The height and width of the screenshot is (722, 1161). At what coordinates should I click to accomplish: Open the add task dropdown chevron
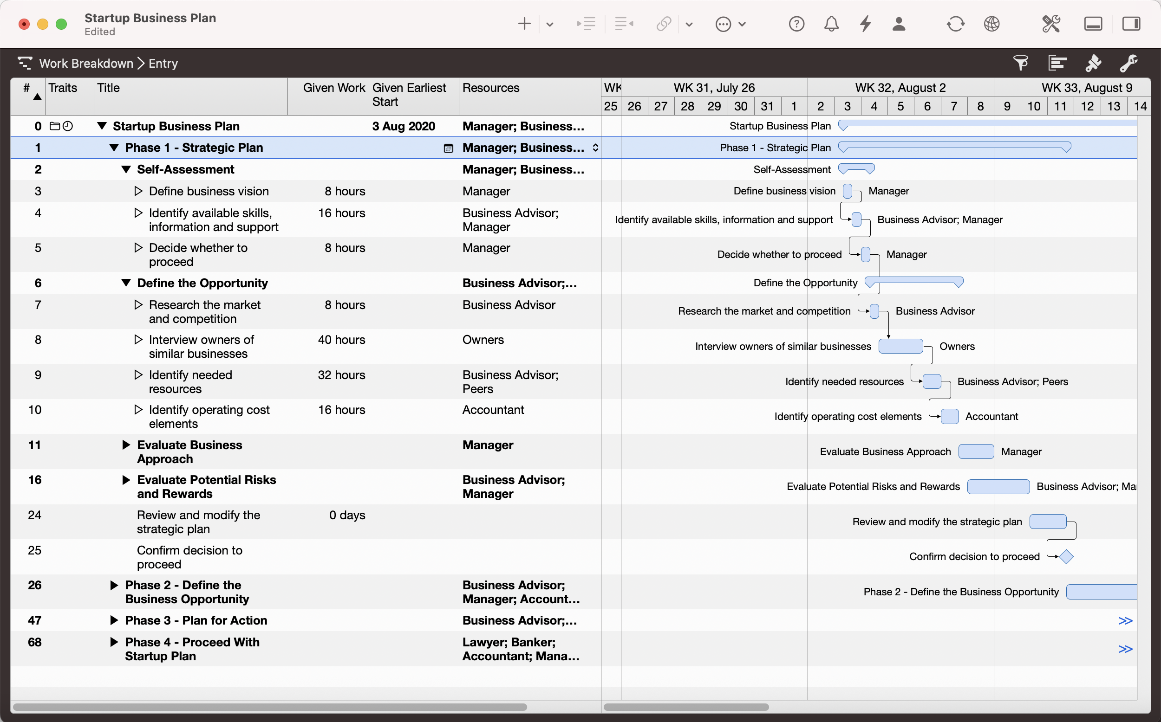click(549, 23)
